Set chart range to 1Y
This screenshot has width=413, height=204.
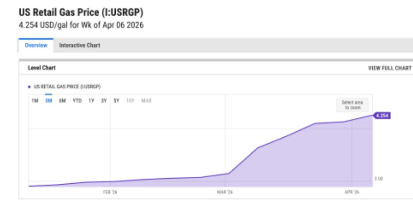[x=91, y=101]
